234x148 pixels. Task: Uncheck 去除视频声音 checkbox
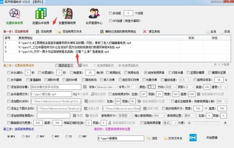tap(146, 72)
